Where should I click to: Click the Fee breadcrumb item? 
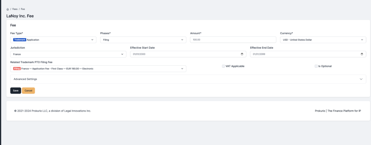point(23,9)
